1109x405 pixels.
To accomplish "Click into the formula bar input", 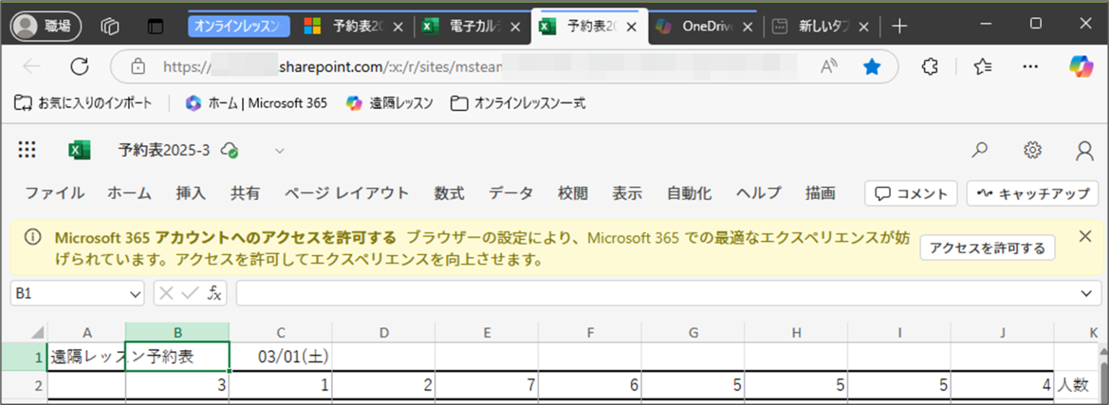I will click(656, 293).
